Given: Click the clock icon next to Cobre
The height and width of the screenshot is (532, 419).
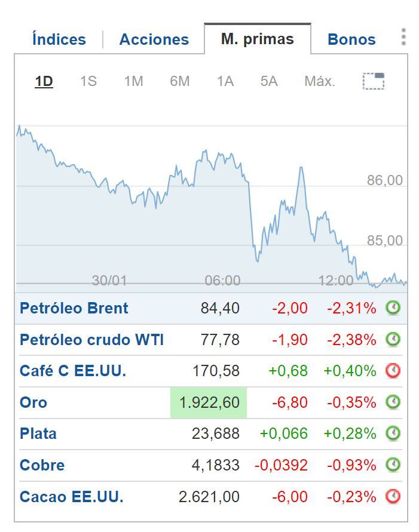Looking at the screenshot, I should (394, 465).
